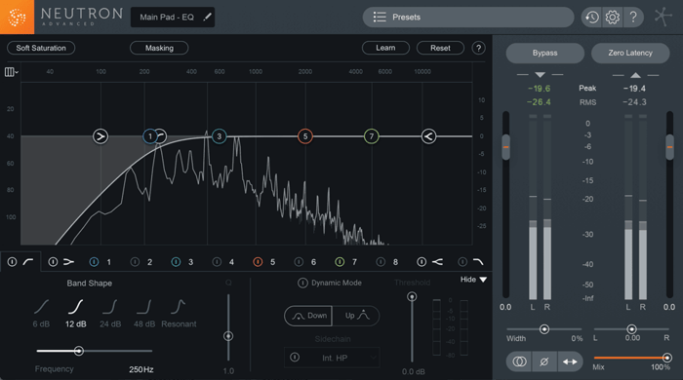Image resolution: width=683 pixels, height=380 pixels.
Task: Toggle power for the low shelf band
Action: [x=53, y=262]
